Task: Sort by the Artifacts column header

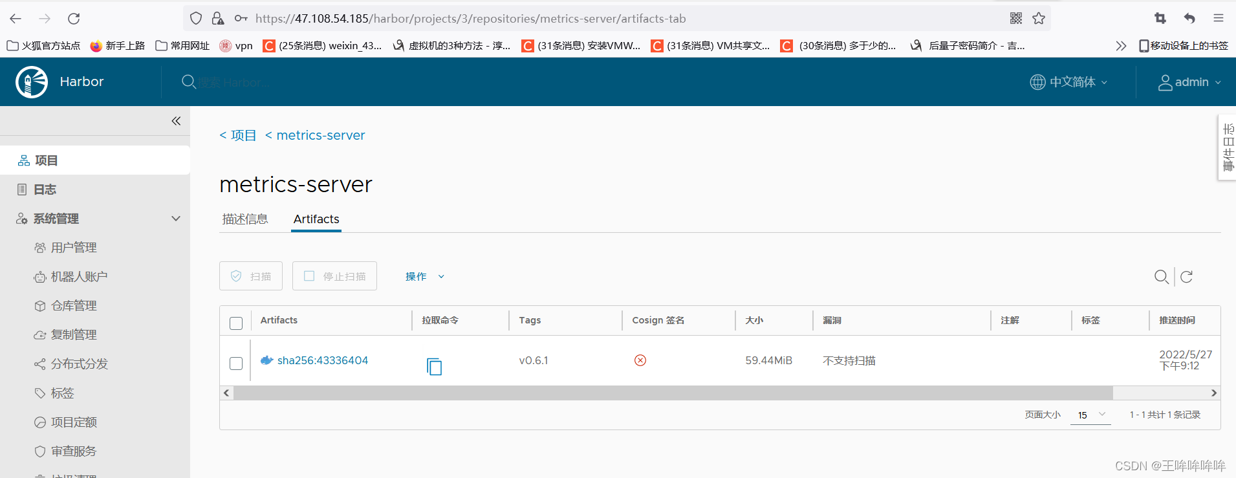Action: point(279,320)
